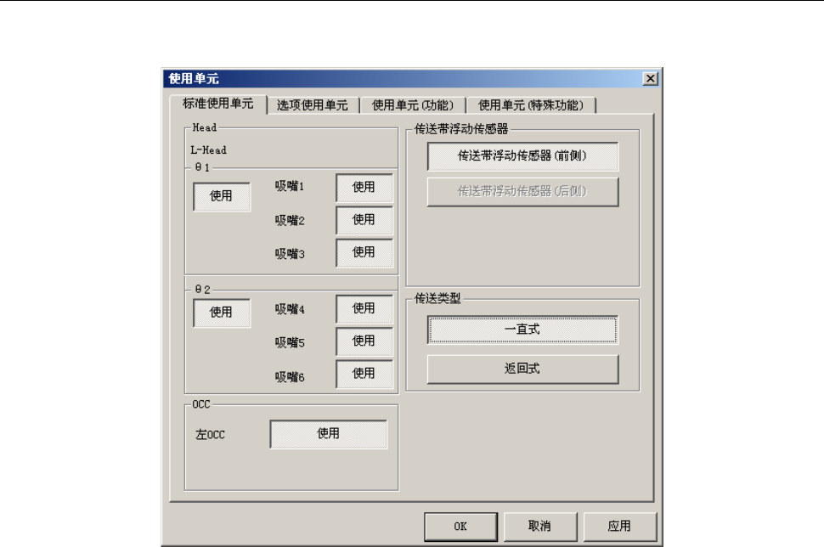Toggle 使用 for 吸嘴6
Viewport: 824px width, 547px height.
tap(364, 374)
